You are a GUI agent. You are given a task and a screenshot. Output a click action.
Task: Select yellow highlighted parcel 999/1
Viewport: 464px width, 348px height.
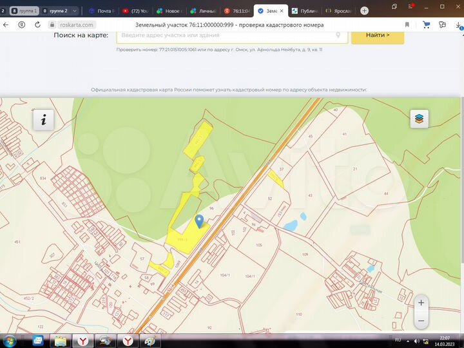pyautogui.click(x=182, y=238)
